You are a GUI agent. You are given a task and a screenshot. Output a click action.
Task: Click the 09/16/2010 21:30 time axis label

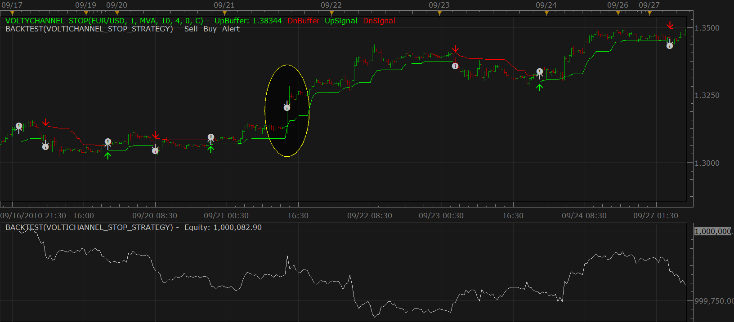coord(33,216)
